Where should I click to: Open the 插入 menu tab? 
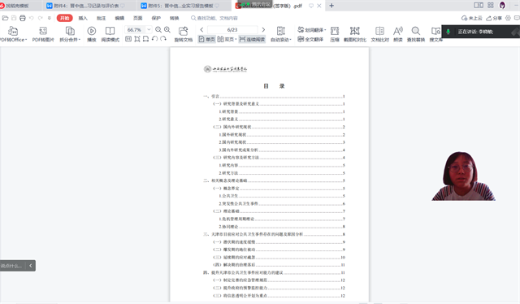pyautogui.click(x=83, y=18)
